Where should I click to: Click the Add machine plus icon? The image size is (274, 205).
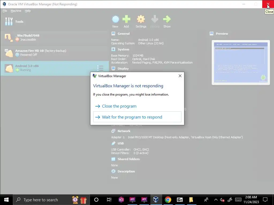(x=126, y=19)
